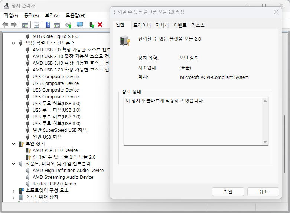Click the 범용 직렬 버스 컨트롤러 category icon
This screenshot has width=290, height=213.
click(21, 43)
